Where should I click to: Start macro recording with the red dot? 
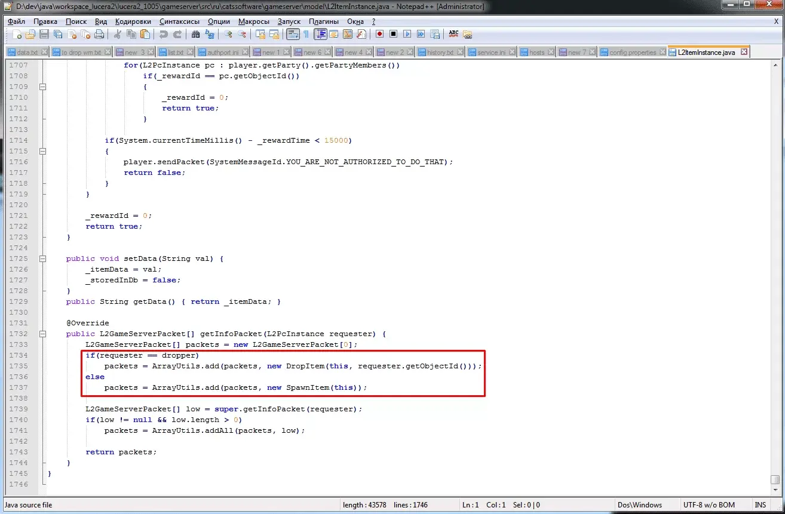tap(380, 34)
